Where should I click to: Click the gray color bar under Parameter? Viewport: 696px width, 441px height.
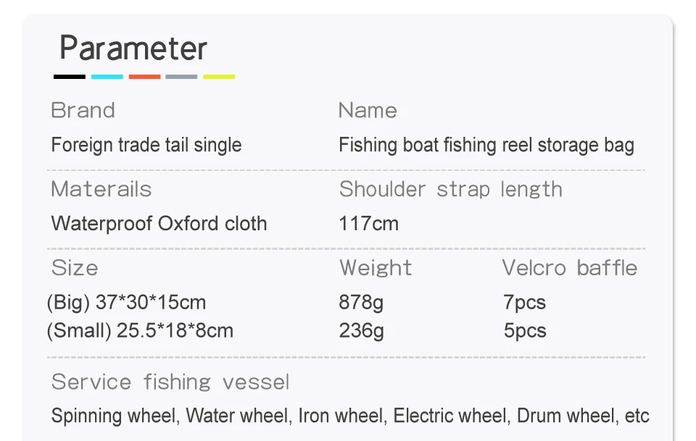181,76
